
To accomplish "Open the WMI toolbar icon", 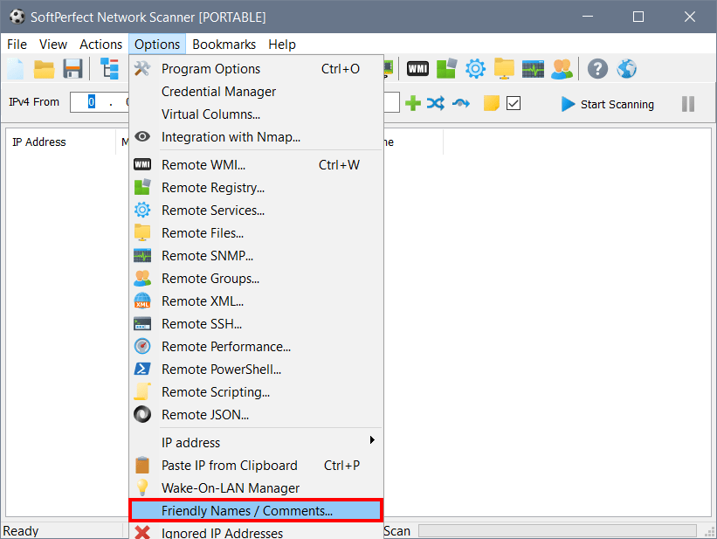I will pyautogui.click(x=417, y=69).
